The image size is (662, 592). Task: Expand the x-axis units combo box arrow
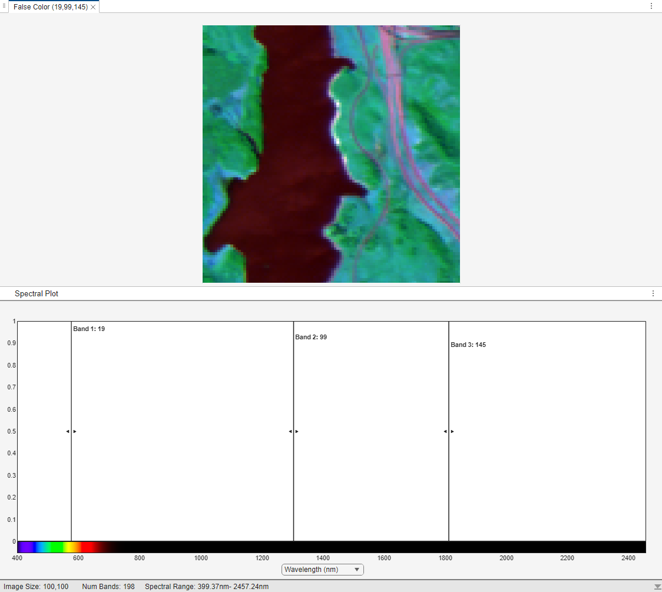[x=356, y=570]
